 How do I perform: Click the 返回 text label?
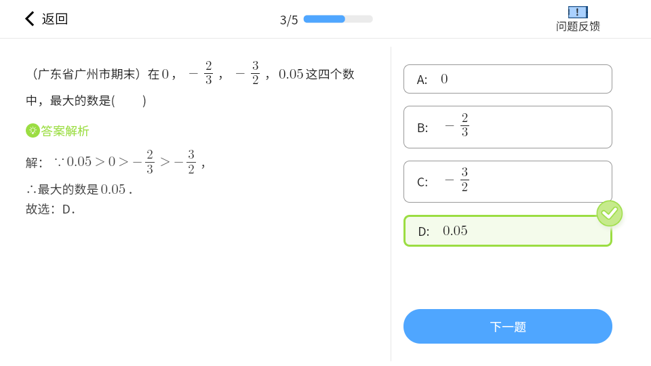click(55, 19)
